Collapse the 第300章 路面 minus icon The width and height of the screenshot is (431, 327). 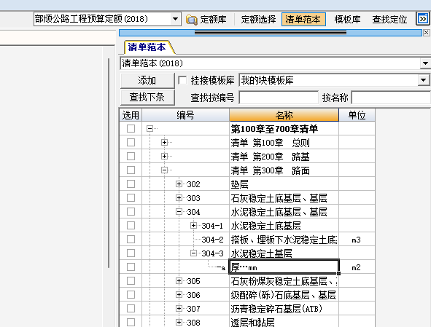click(164, 170)
